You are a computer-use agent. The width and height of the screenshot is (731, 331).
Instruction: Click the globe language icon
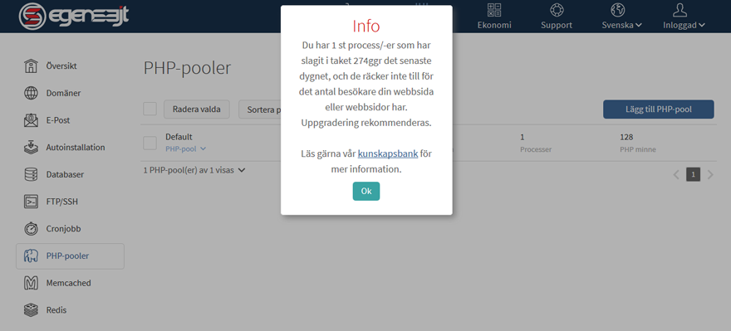[x=618, y=10]
